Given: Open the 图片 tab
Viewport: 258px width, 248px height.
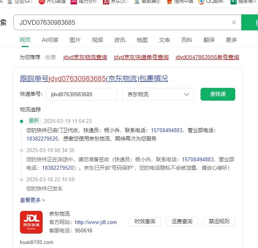Looking at the screenshot, I should pos(75,40).
